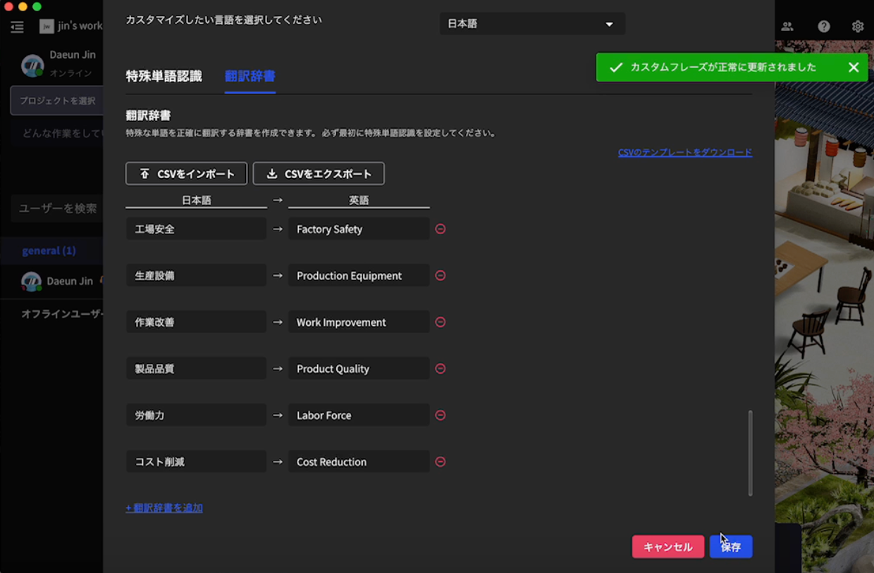Screen dimensions: 874x573
Task: Remove the 労働力 translation entry
Action: (x=440, y=415)
